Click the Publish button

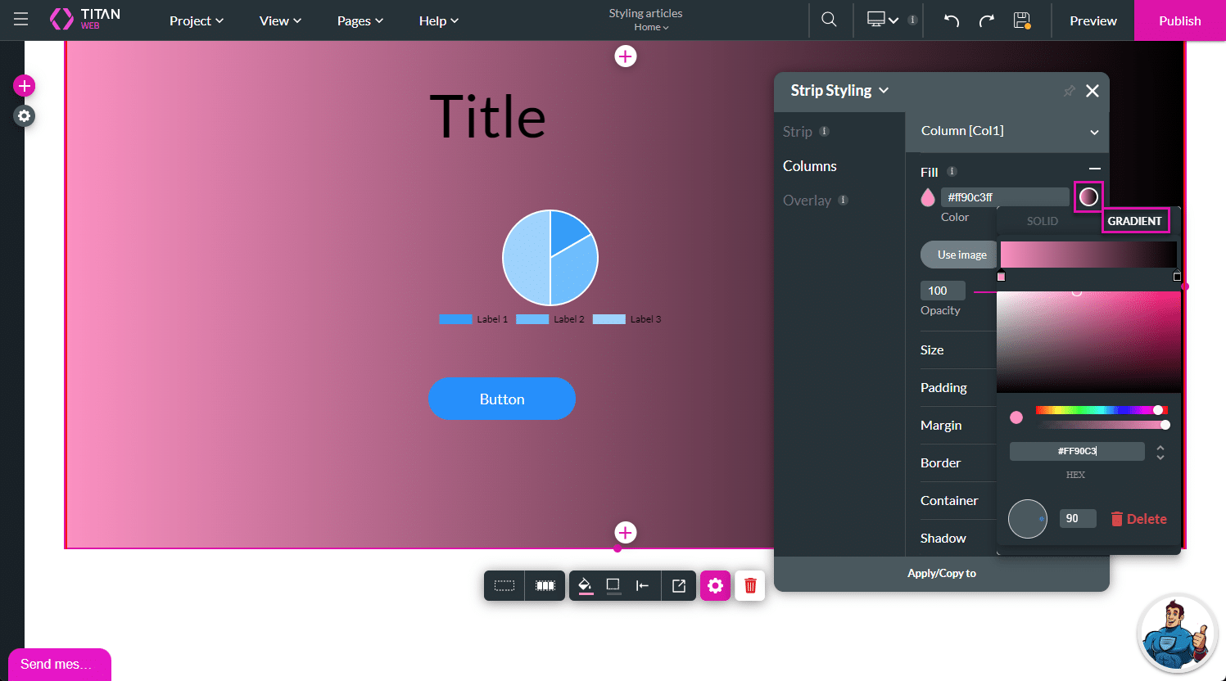point(1179,20)
